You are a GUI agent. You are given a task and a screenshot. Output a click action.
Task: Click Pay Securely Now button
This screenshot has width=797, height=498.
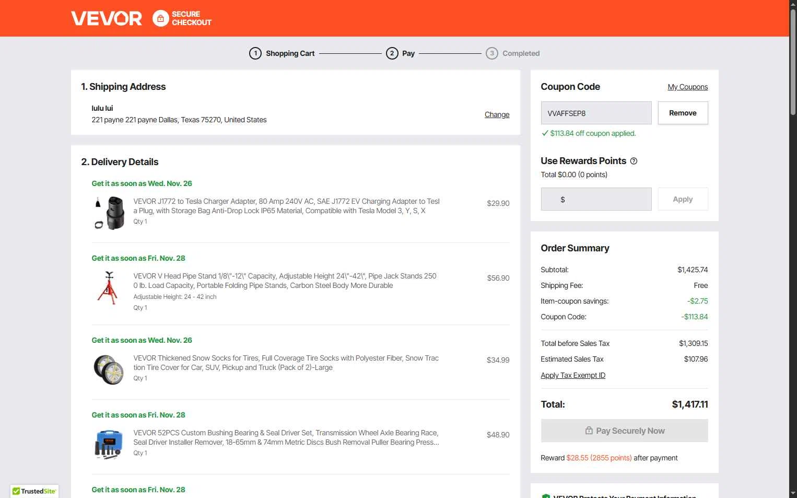(624, 431)
